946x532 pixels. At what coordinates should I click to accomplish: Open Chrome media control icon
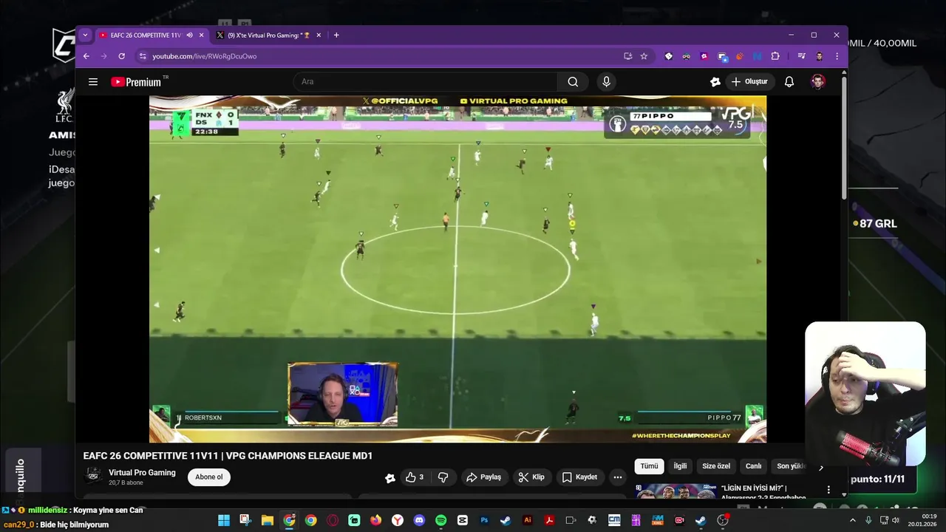click(x=801, y=56)
